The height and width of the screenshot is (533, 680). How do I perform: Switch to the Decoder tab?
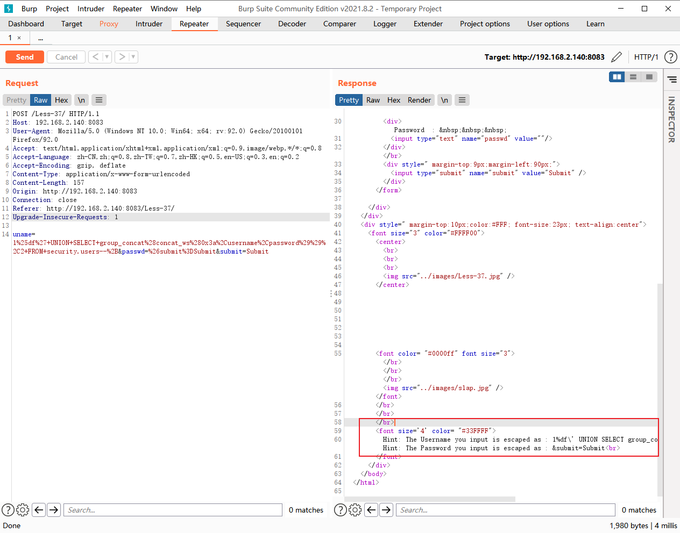point(292,24)
